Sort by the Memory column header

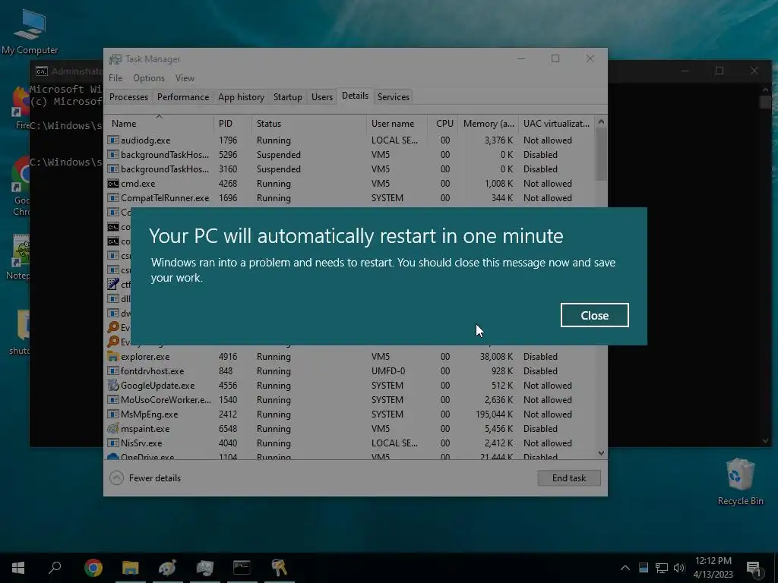pyautogui.click(x=489, y=124)
